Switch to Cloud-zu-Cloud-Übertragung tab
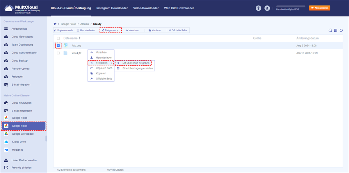349x173 pixels. point(71,8)
